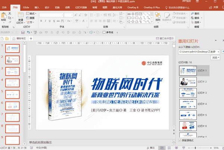Viewport: 224px width, 150px height.
Task: Toggle the AutoSave (自动保存) switch
Action: pyautogui.click(x=15, y=32)
